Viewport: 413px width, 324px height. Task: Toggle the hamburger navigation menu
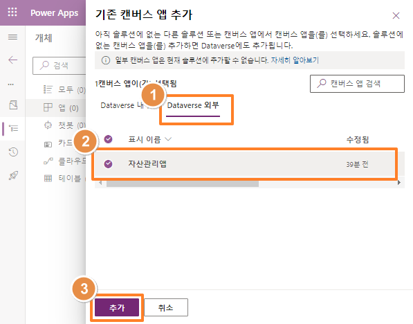(x=12, y=37)
